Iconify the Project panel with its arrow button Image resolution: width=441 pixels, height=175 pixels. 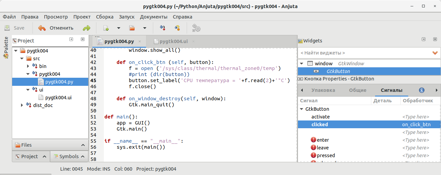coord(71,39)
